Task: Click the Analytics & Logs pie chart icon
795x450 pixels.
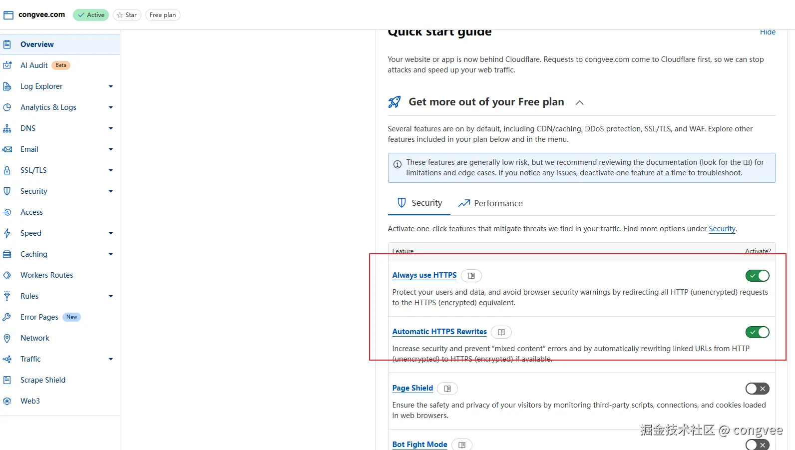Action: click(7, 107)
